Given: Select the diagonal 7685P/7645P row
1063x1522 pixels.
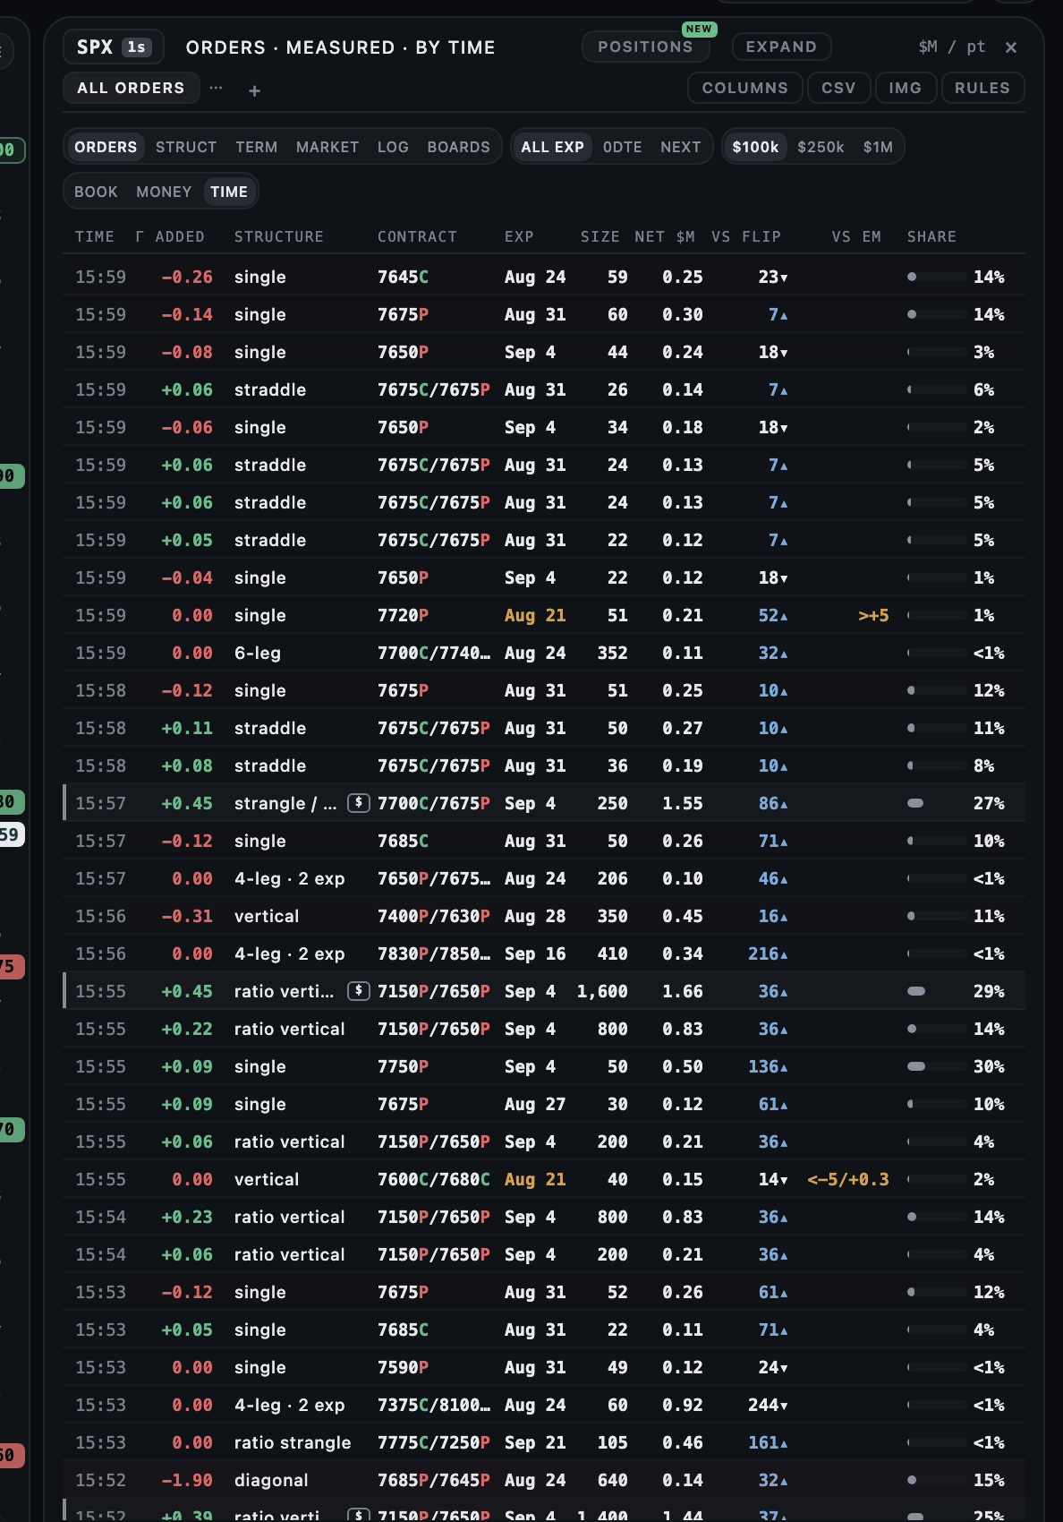Looking at the screenshot, I should tap(544, 1480).
